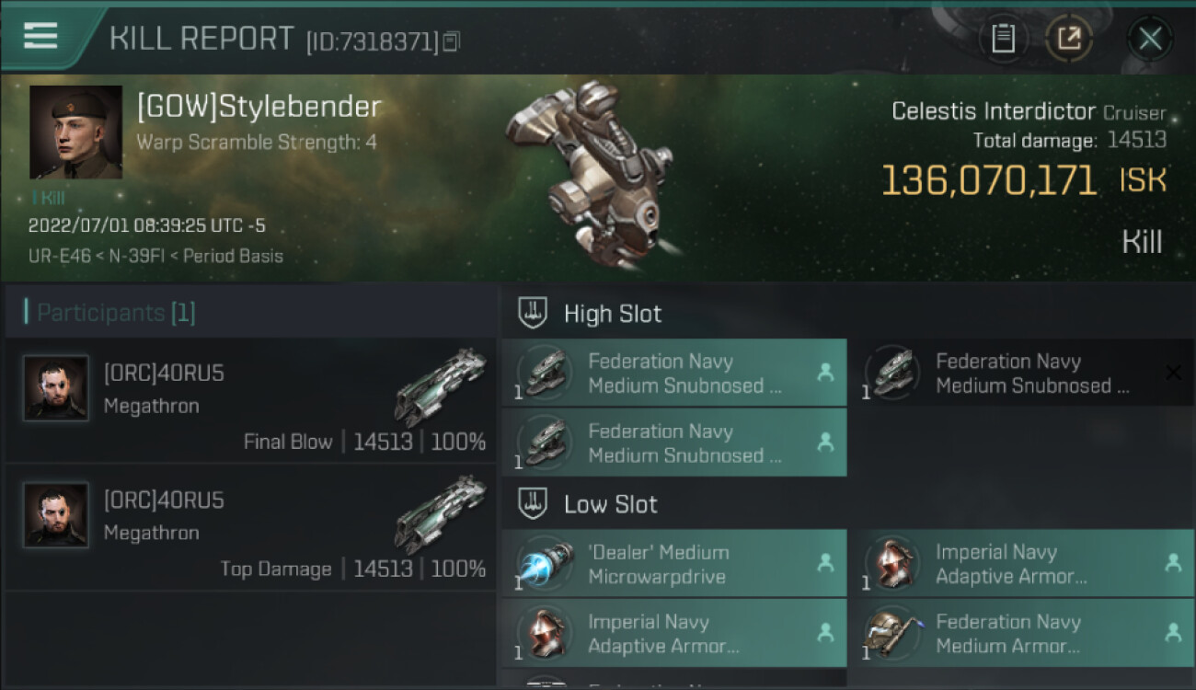Open the Final Blow participant portrait
1196x690 pixels.
coord(56,388)
